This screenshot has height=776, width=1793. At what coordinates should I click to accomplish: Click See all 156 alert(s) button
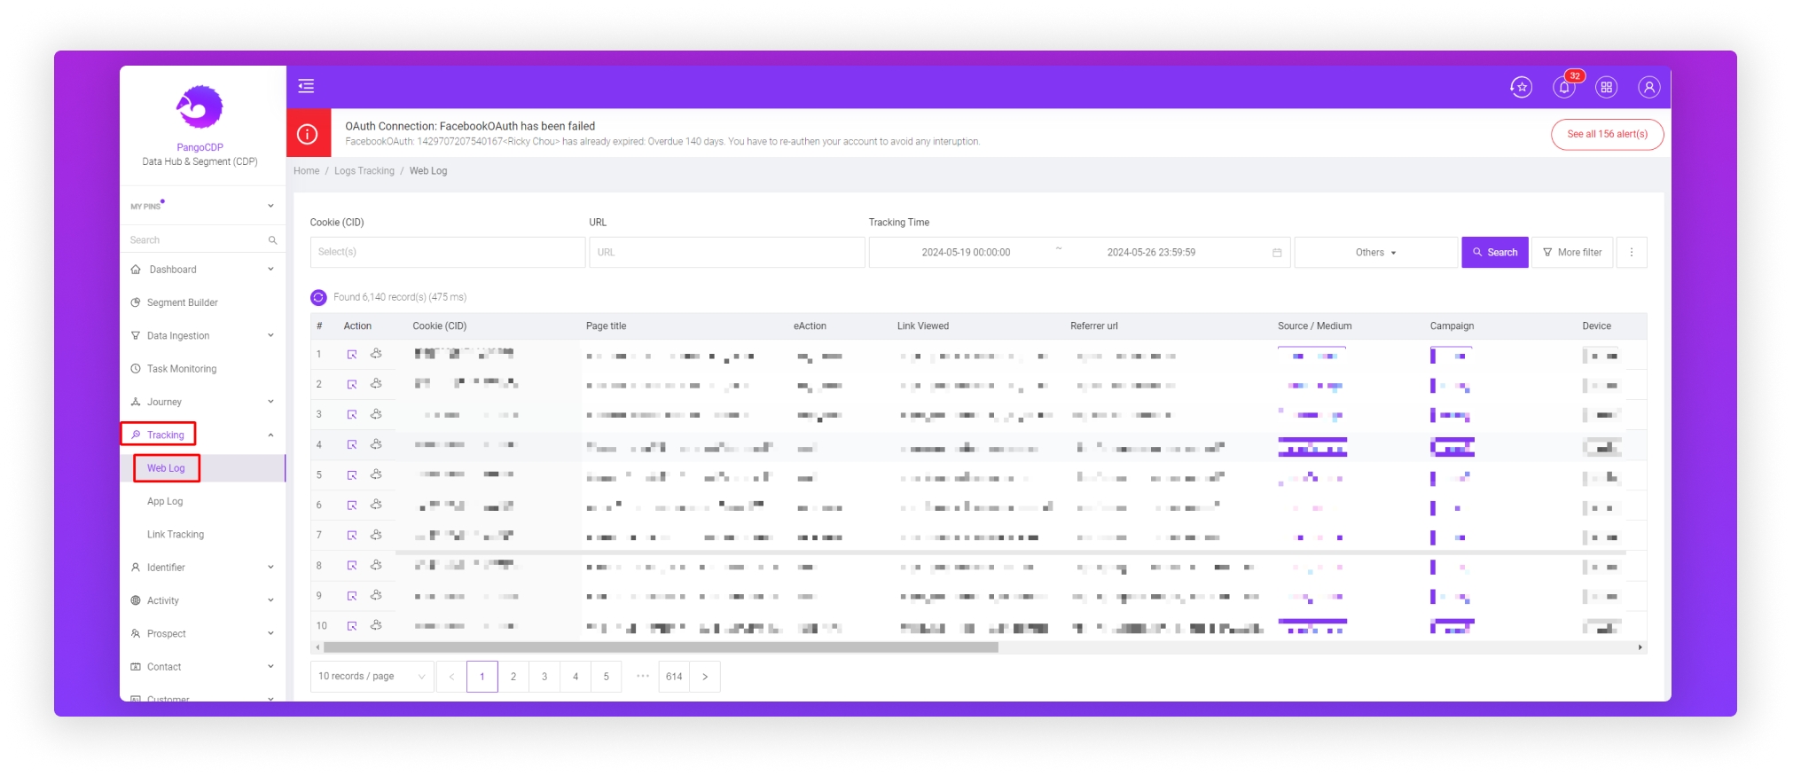tap(1606, 135)
